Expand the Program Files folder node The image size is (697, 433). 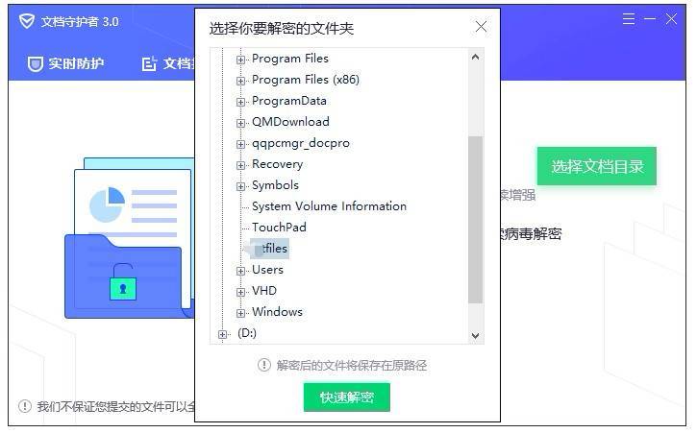240,60
